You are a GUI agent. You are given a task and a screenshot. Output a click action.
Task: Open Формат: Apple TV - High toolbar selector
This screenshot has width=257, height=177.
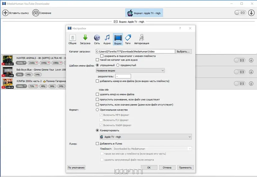144,13
